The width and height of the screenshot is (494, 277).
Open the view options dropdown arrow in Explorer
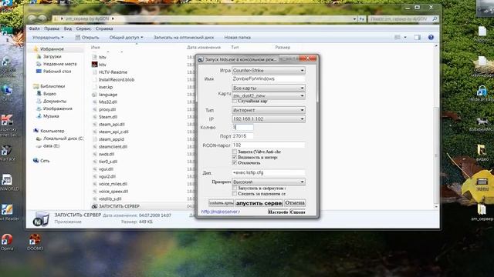click(405, 38)
